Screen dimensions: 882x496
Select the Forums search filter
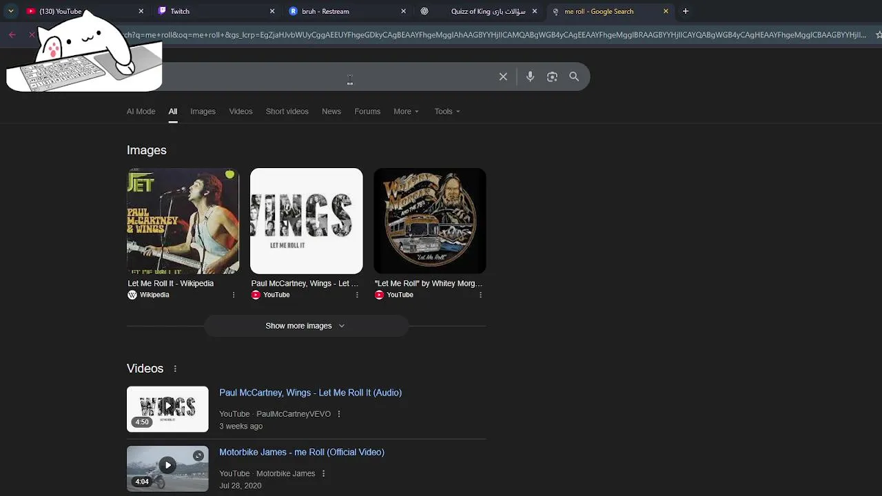[367, 112]
